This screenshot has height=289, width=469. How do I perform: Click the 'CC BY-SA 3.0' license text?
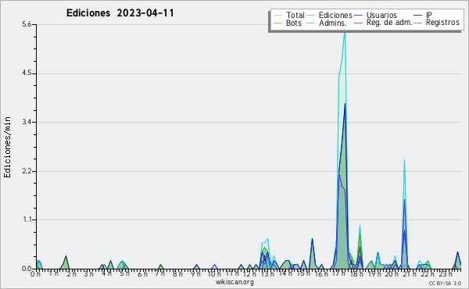point(445,284)
